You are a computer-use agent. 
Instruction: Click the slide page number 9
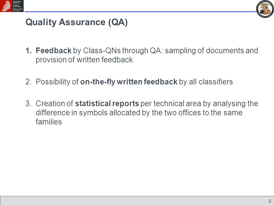pyautogui.click(x=270, y=201)
